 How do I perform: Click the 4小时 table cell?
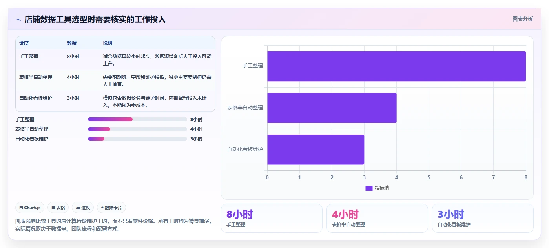pyautogui.click(x=73, y=77)
